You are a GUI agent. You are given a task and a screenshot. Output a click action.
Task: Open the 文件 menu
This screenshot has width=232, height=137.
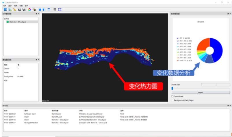tap(4, 5)
